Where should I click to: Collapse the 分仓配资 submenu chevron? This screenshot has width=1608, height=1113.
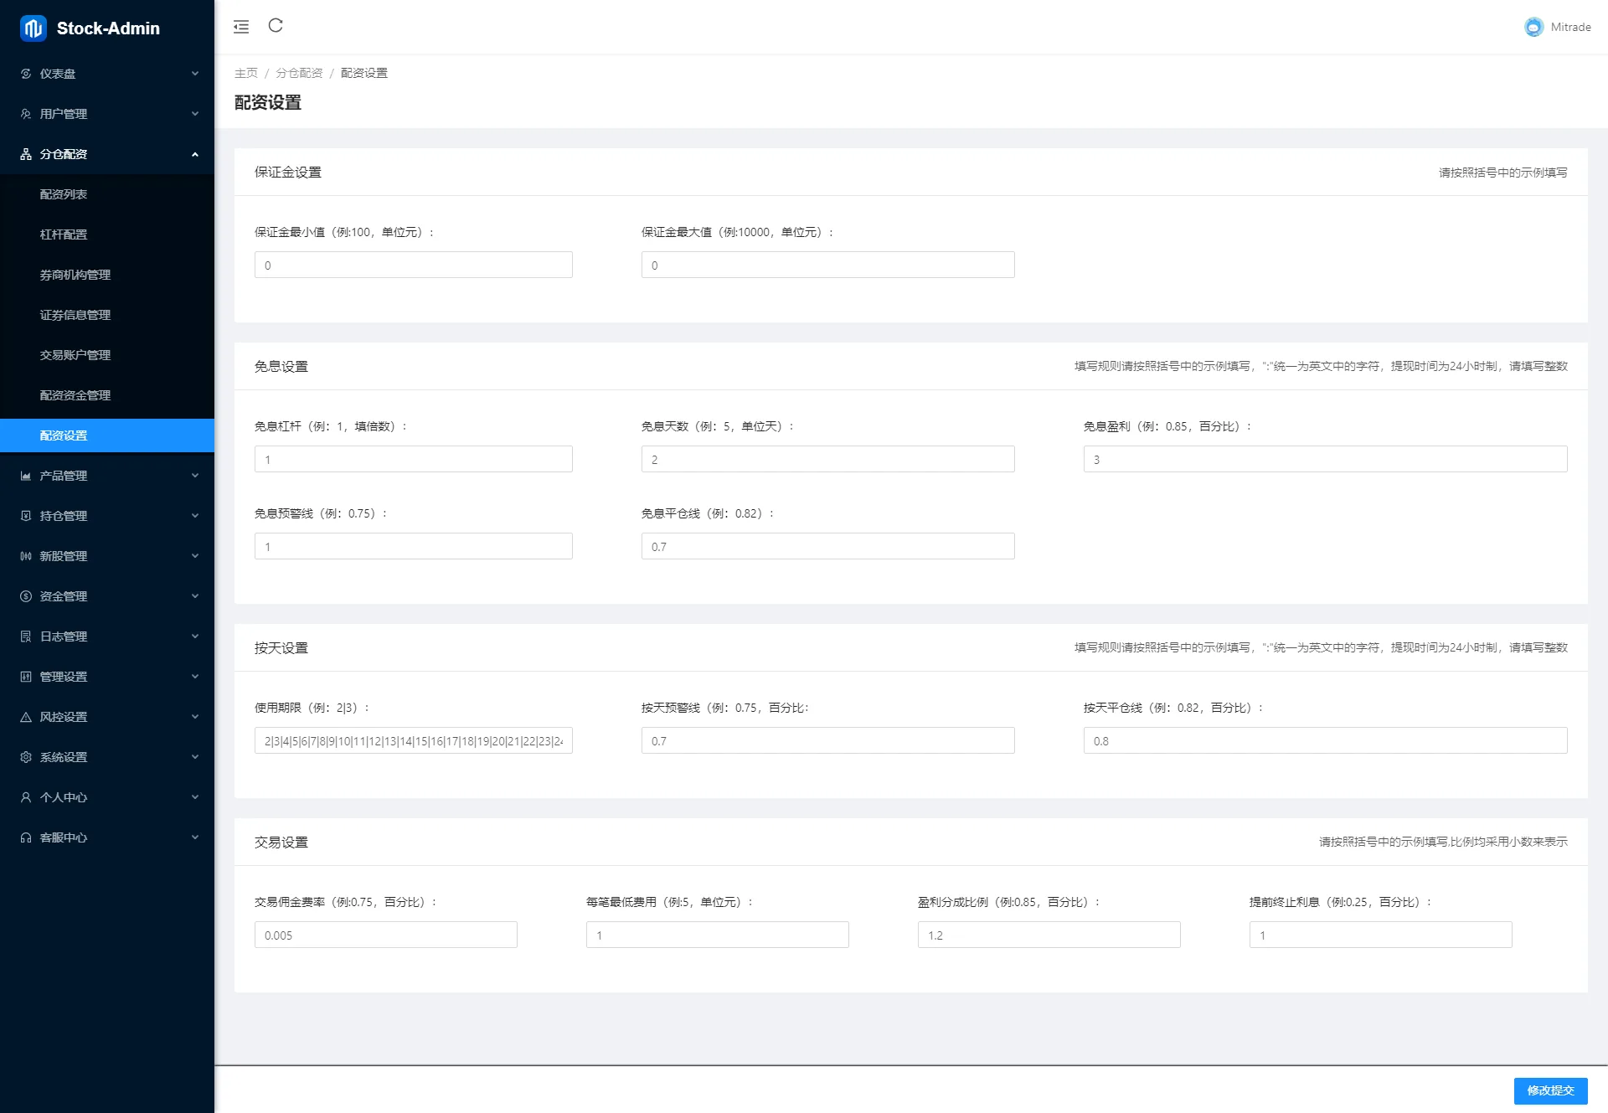pos(195,154)
